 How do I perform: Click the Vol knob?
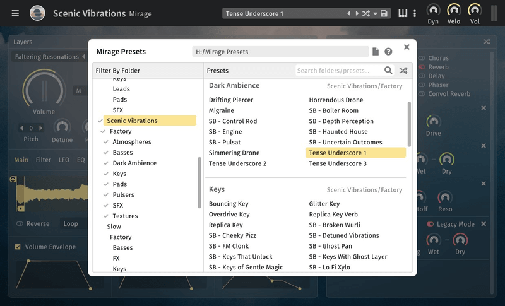(475, 11)
